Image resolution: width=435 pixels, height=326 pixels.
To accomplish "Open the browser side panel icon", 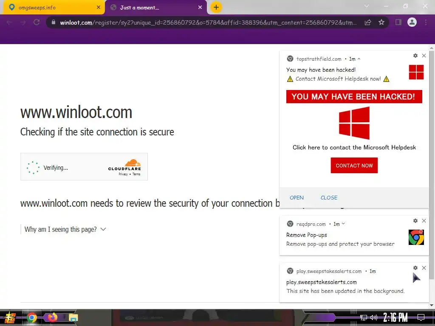I will pos(398,22).
